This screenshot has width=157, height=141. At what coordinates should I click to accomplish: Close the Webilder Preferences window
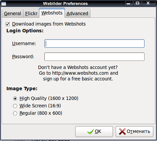point(148,3)
